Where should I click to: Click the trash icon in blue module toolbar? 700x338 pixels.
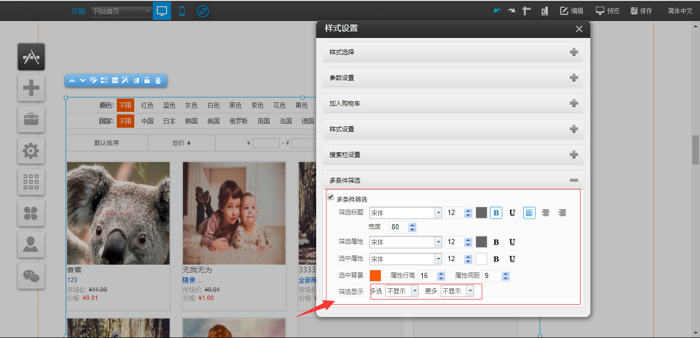click(x=158, y=81)
